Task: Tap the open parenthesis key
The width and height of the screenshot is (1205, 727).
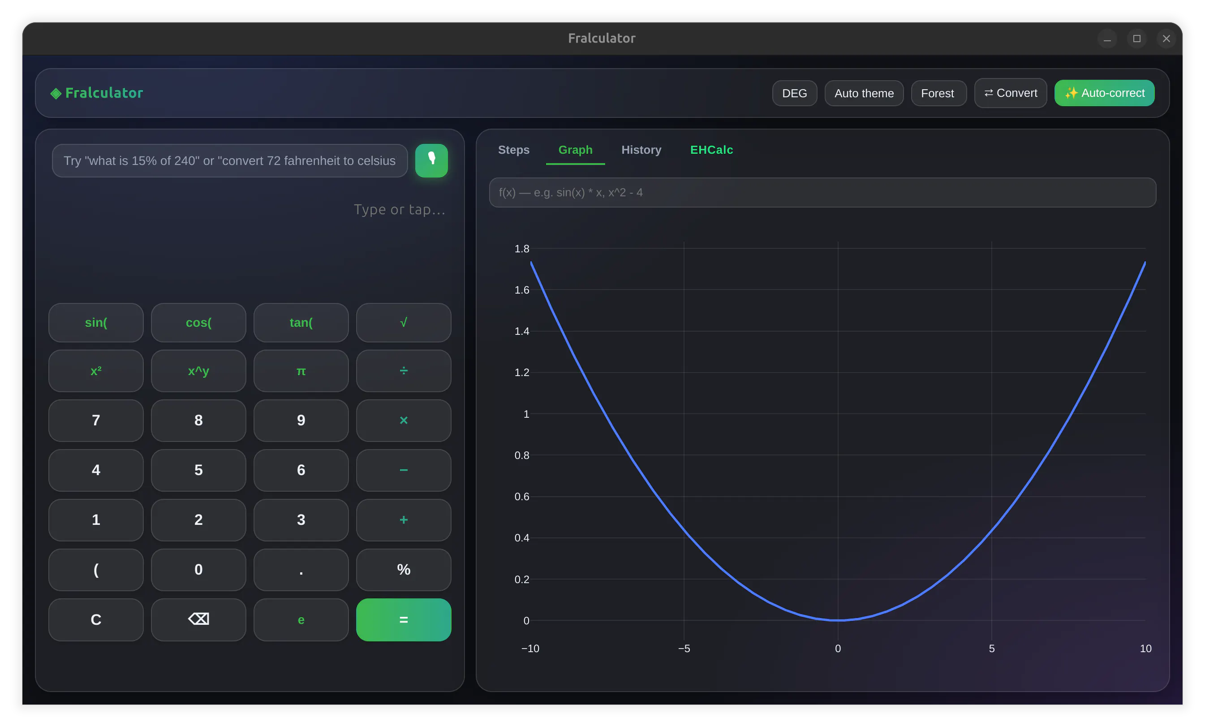Action: click(x=96, y=570)
